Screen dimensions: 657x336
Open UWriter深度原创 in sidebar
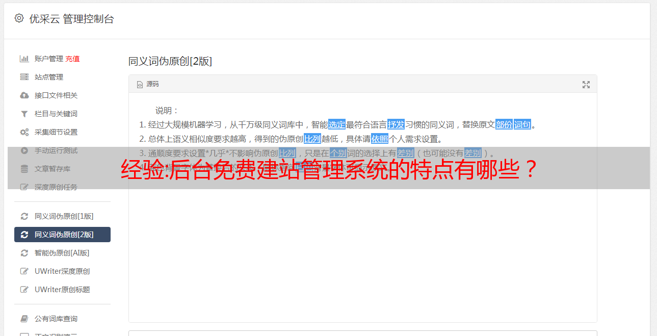(x=62, y=271)
